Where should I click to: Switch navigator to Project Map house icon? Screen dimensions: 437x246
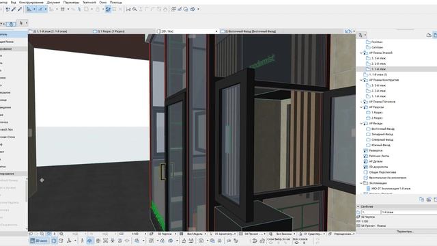pyautogui.click(x=429, y=35)
